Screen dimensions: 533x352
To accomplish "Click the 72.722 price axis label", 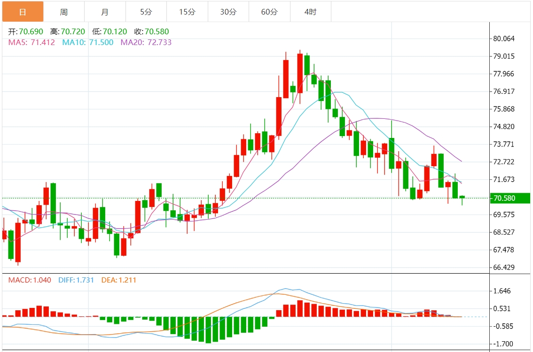I will click(504, 162).
